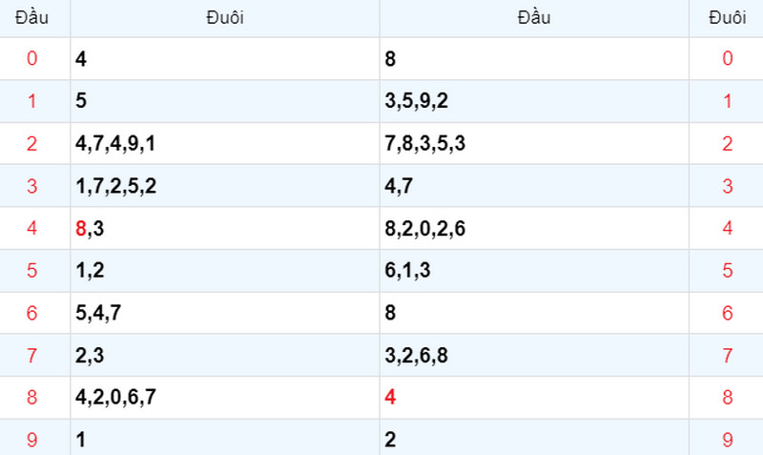Click the cell with 5,4,7
The height and width of the screenshot is (455, 763).
point(225,313)
